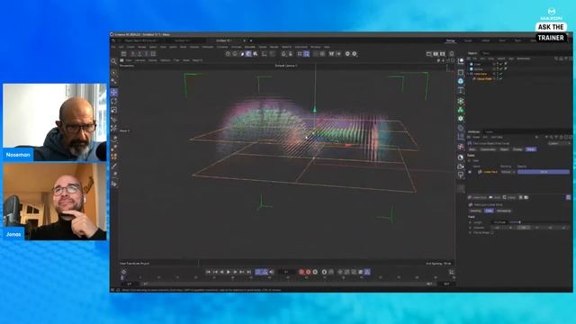Click the Camera icon in the right palette
This screenshot has height=324, width=576.
(x=461, y=166)
